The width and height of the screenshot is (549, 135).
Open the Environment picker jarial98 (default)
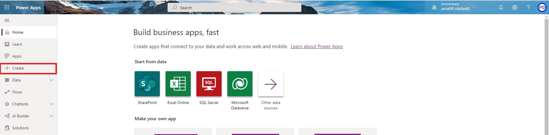tap(455, 7)
